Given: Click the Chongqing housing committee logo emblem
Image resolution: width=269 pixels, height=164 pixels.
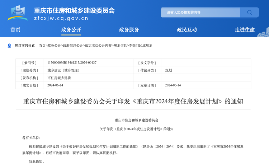Looking at the screenshot, I should click(18, 13).
